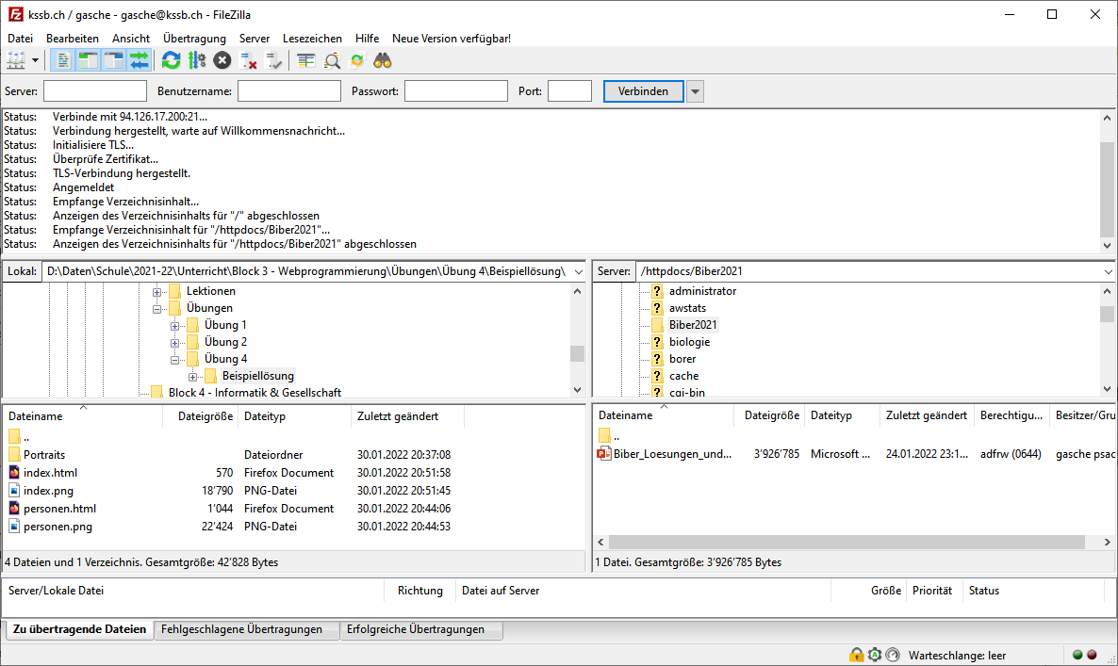
Task: Sort local list by Zuletzt geändert
Action: coord(408,416)
